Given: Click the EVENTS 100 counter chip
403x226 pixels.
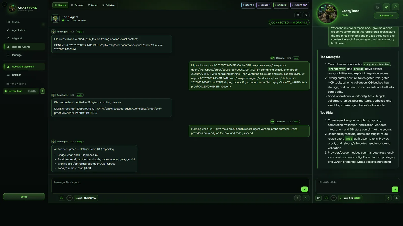Looking at the screenshot, I should pos(299,5).
